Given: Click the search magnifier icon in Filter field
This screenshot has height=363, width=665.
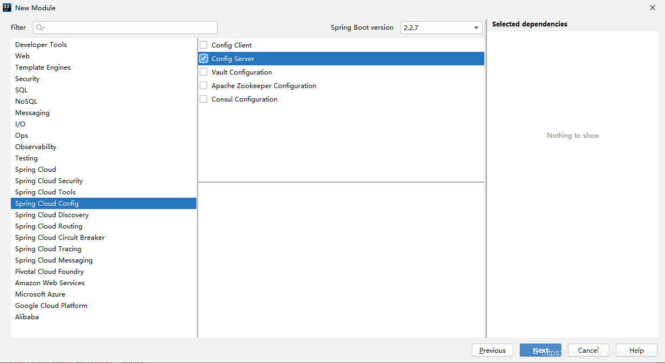Looking at the screenshot, I should [40, 28].
